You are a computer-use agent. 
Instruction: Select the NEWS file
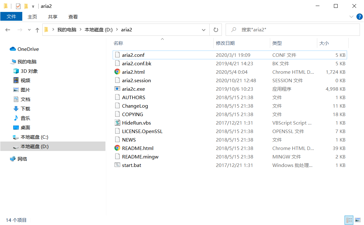[x=129, y=140]
